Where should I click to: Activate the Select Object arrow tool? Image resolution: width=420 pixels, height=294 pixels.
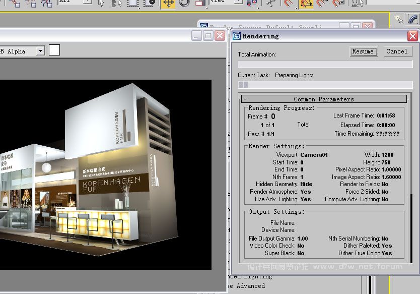click(101, 3)
